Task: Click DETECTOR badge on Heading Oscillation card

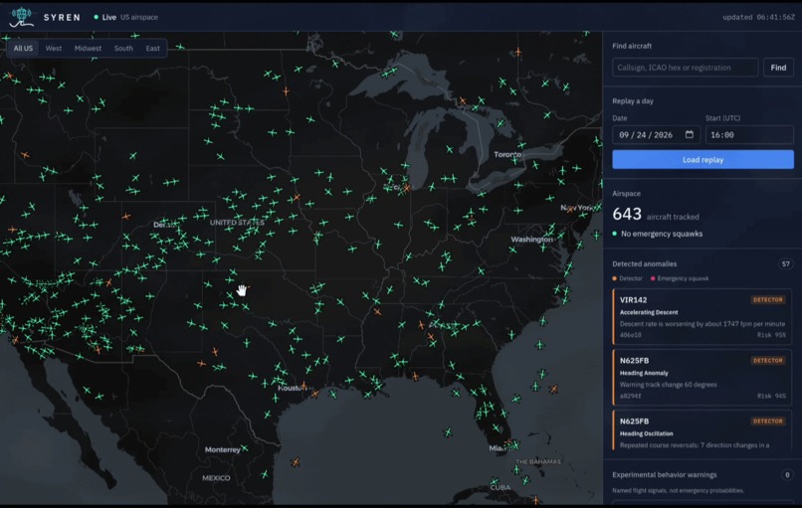Action: pos(768,422)
